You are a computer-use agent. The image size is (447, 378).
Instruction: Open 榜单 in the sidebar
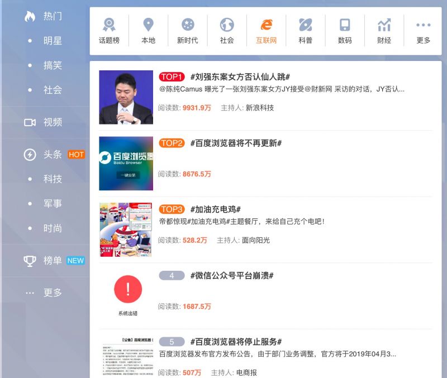[53, 261]
